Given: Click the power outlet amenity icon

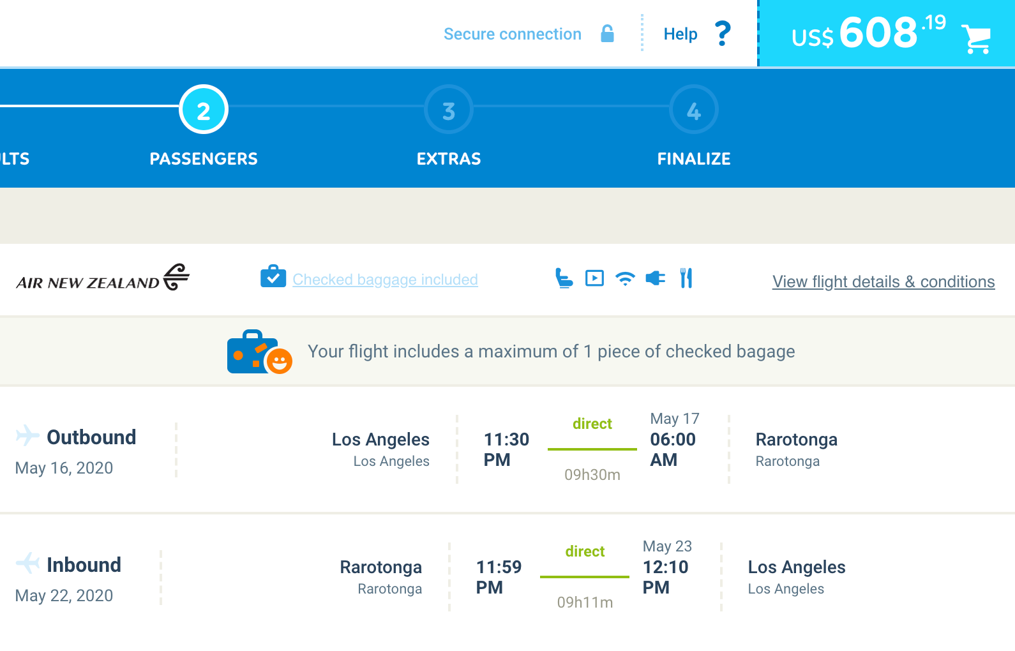Looking at the screenshot, I should coord(656,278).
